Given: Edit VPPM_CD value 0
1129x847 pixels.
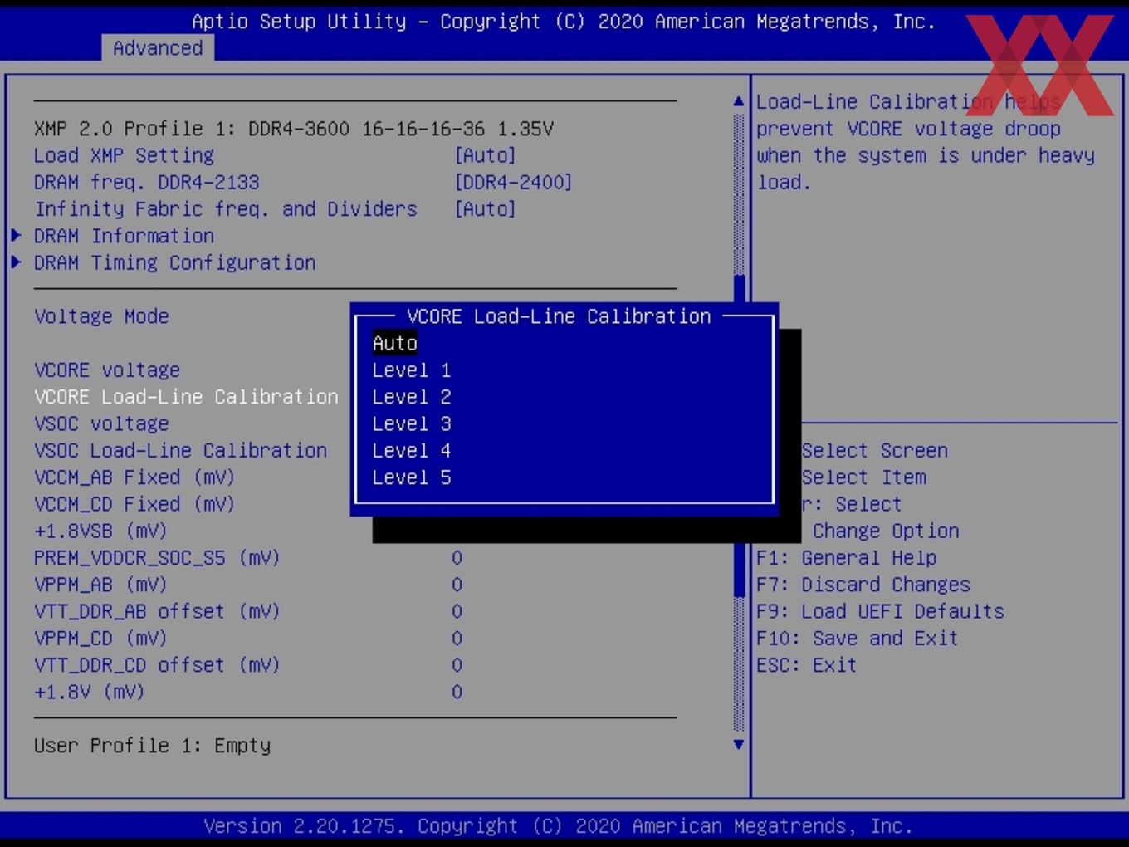Looking at the screenshot, I should [x=457, y=639].
